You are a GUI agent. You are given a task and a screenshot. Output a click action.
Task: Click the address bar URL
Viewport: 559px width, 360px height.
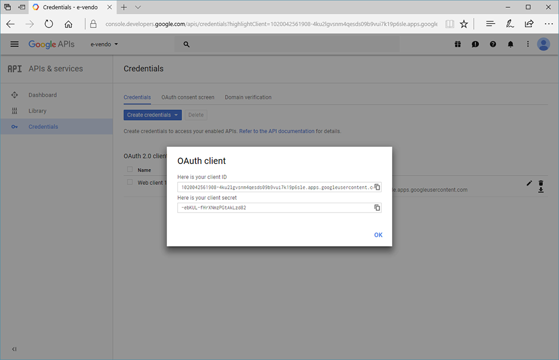[271, 24]
